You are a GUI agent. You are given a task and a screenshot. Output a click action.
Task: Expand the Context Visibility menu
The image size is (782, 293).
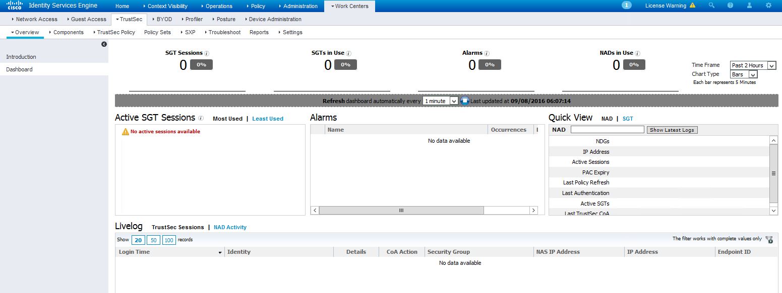tap(165, 6)
